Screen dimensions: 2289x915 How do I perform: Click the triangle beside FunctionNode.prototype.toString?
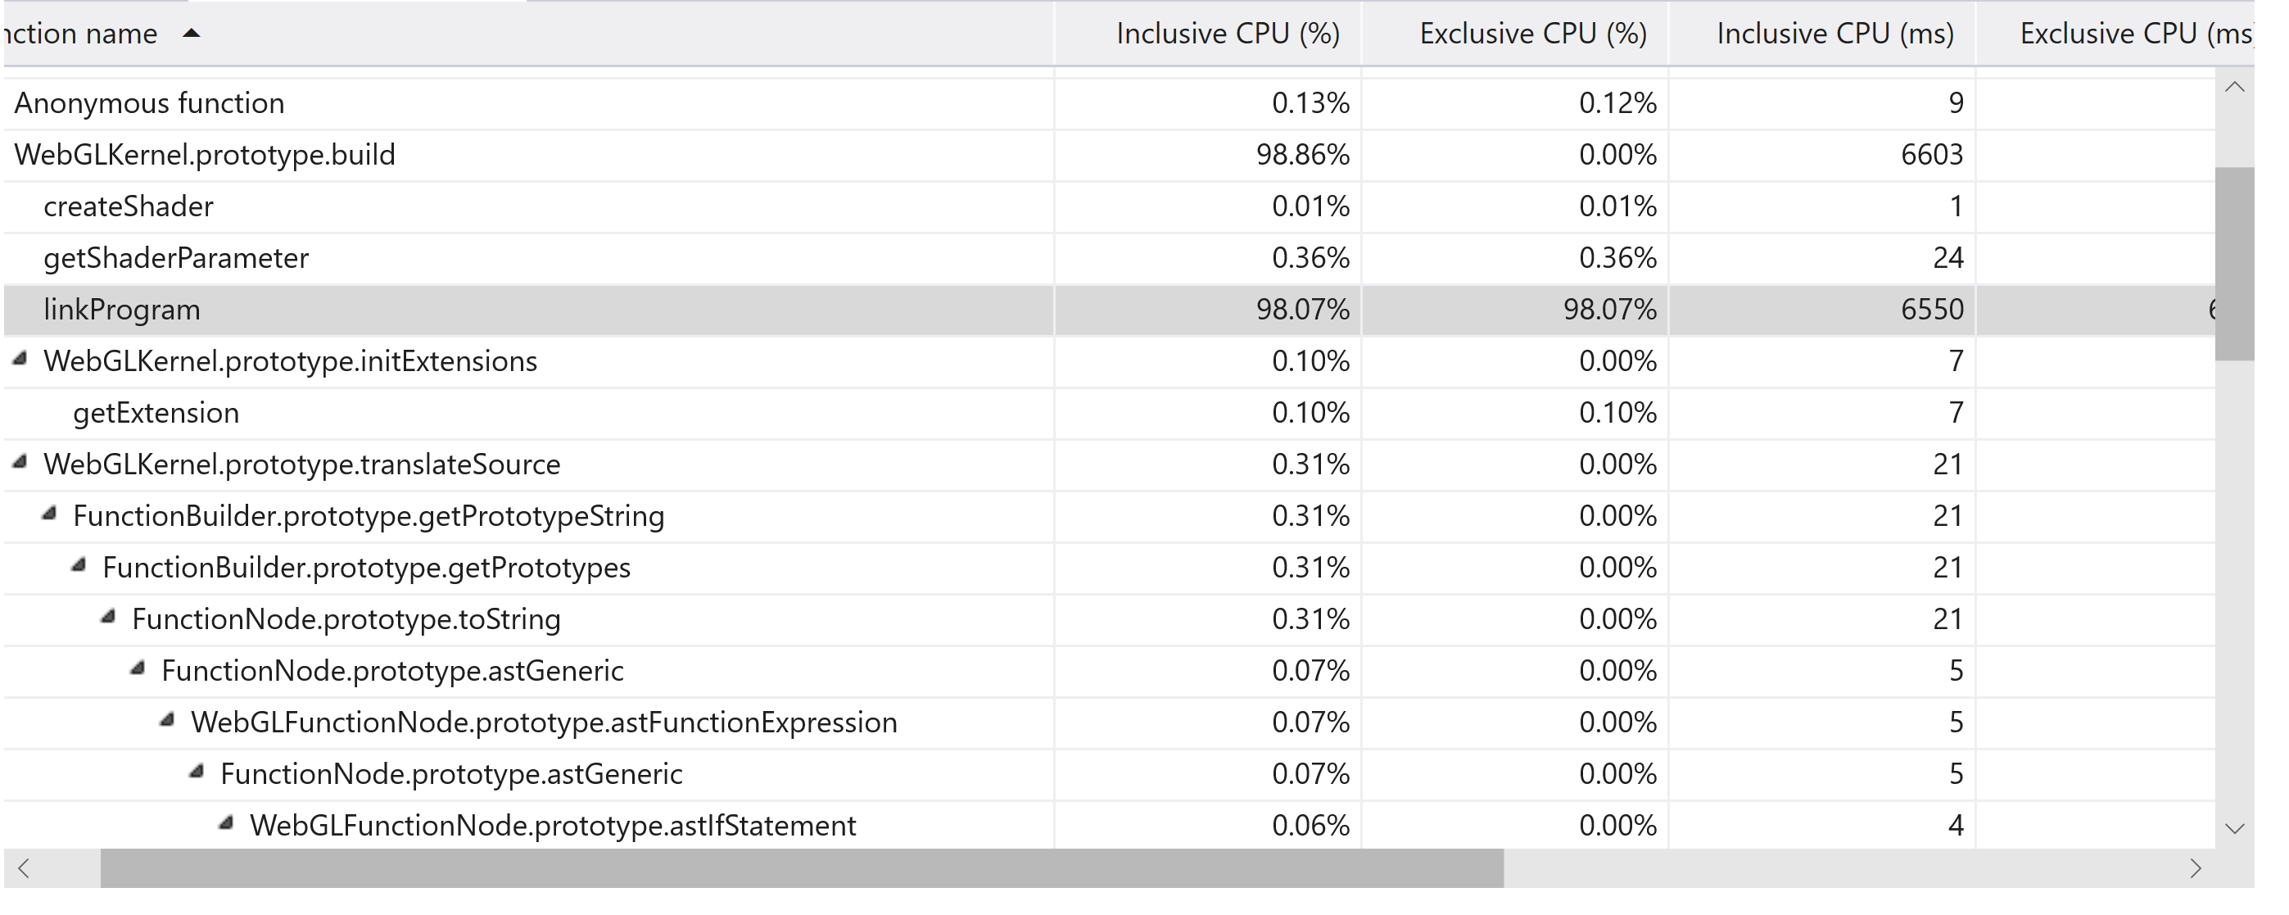[108, 617]
